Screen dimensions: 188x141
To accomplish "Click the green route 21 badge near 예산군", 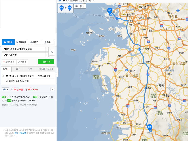I will click(x=127, y=70).
